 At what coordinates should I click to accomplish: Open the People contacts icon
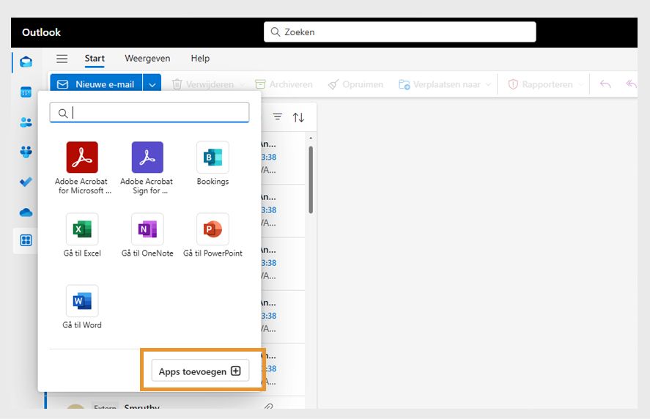[26, 122]
